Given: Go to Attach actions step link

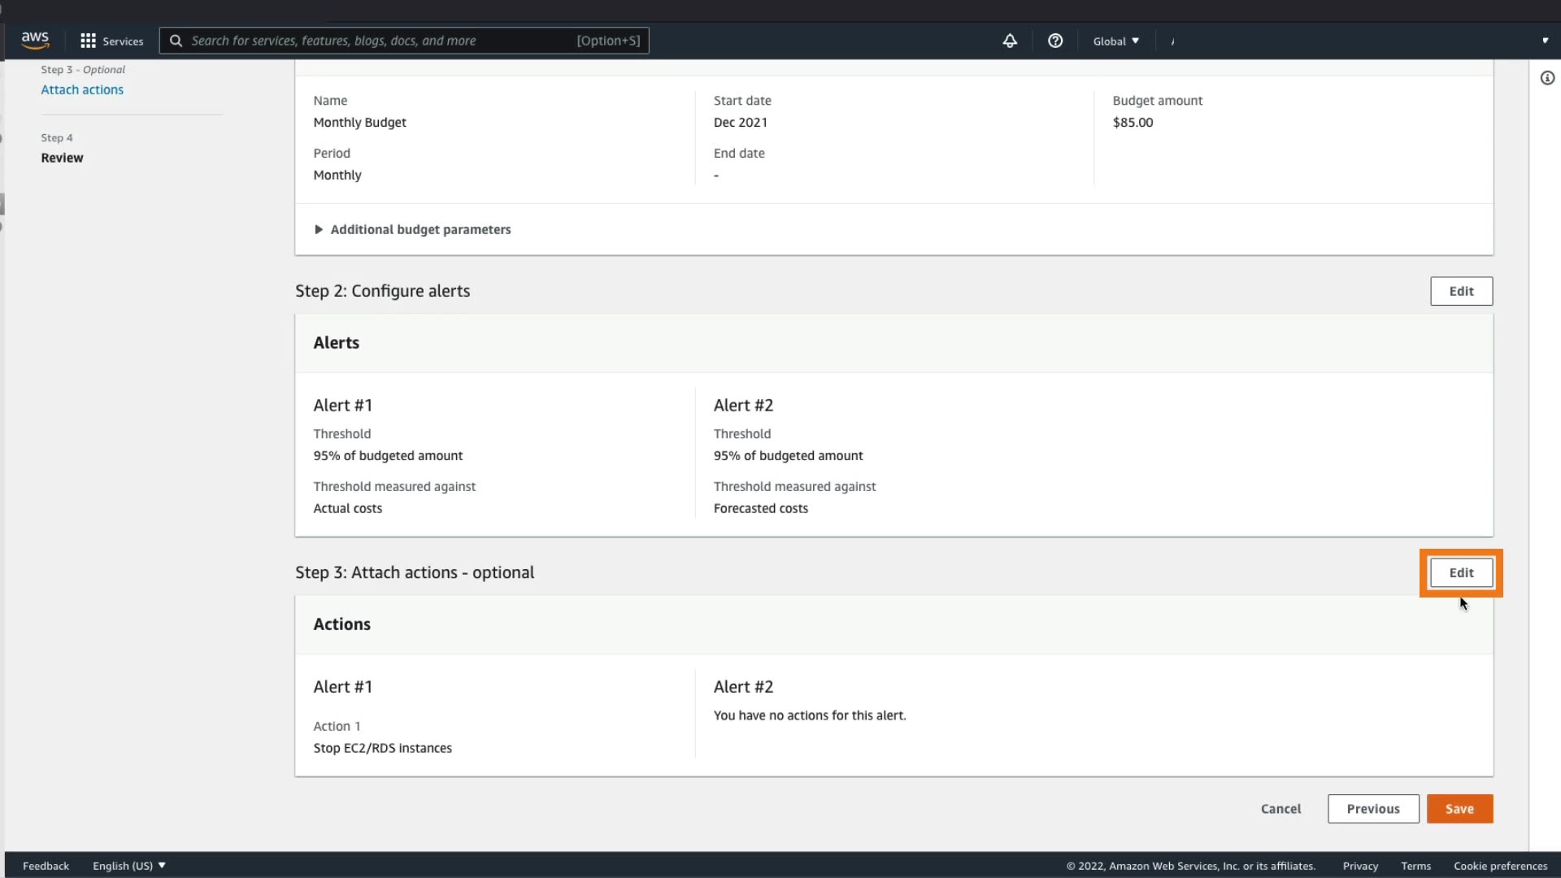Looking at the screenshot, I should coord(82,89).
